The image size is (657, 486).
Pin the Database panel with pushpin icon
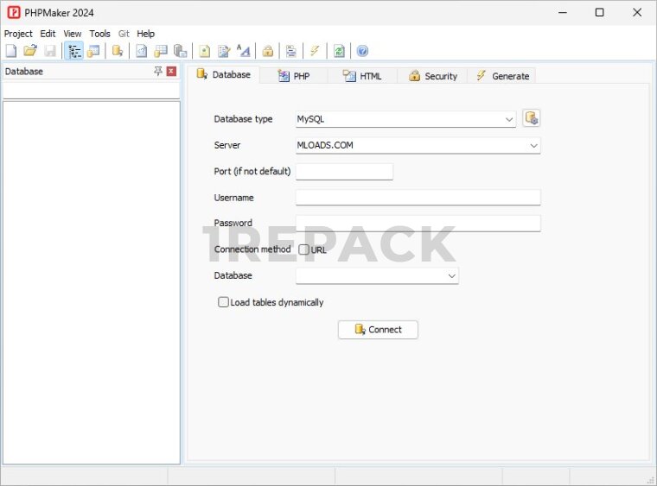click(x=157, y=72)
